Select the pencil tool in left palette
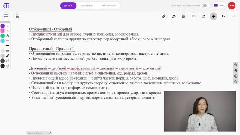This screenshot has width=240, height=135. [7, 56]
